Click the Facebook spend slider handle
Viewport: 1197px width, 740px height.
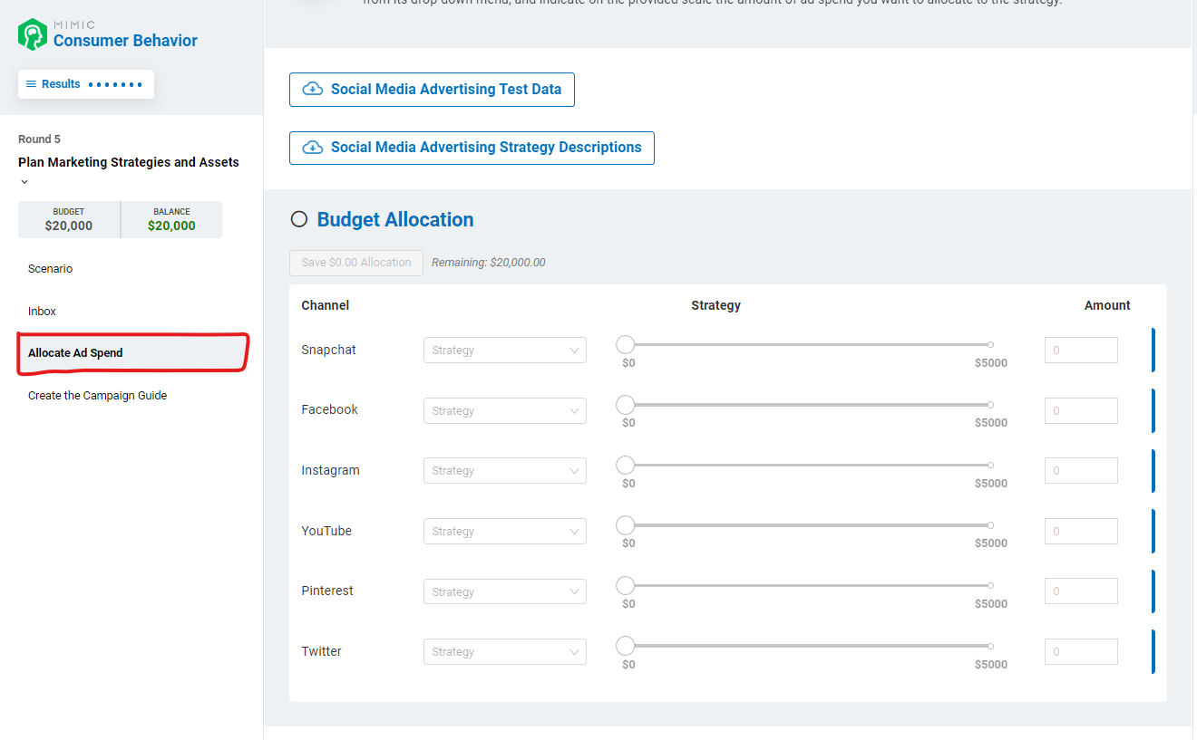(x=626, y=404)
